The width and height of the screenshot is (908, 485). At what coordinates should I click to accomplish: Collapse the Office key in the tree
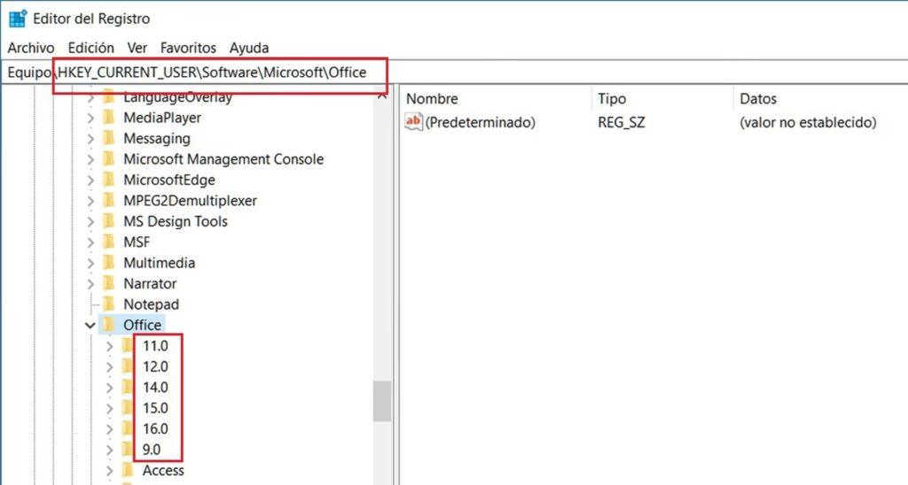pyautogui.click(x=90, y=325)
